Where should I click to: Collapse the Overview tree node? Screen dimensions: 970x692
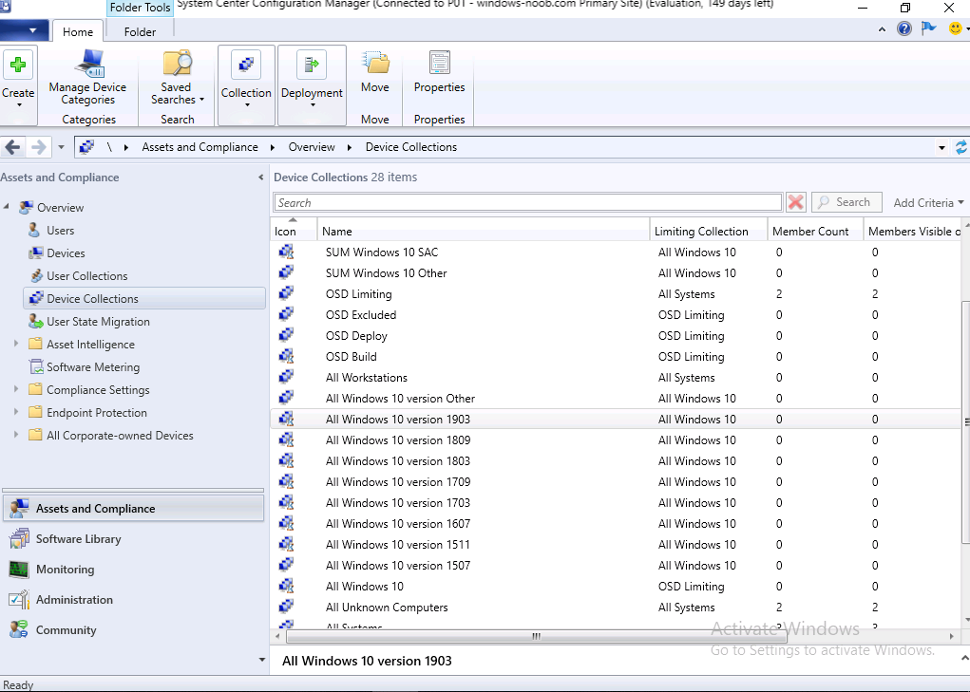(x=7, y=206)
